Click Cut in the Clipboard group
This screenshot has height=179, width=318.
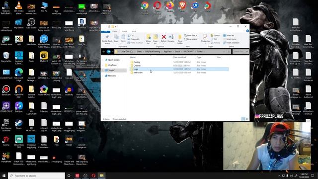click(131, 35)
